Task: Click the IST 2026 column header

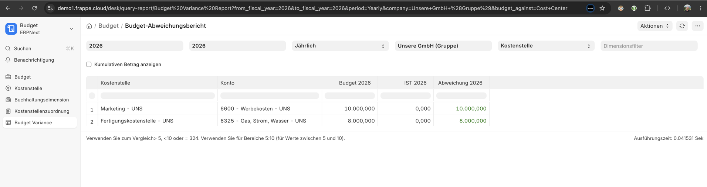Action: (406, 83)
